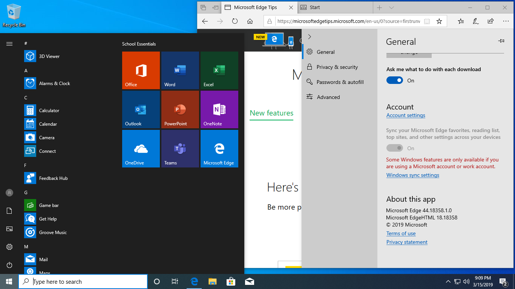Launch Game bar from Start menu

coord(68,205)
